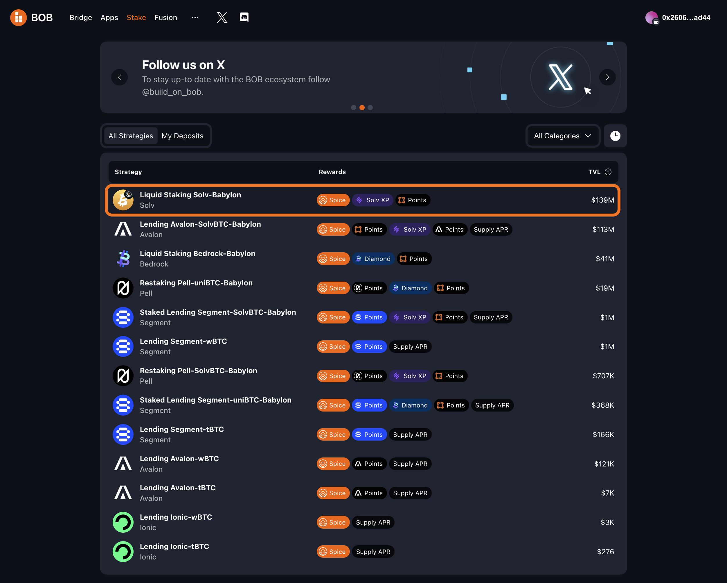Open the more options menu with three dots
The width and height of the screenshot is (727, 583).
tap(195, 17)
